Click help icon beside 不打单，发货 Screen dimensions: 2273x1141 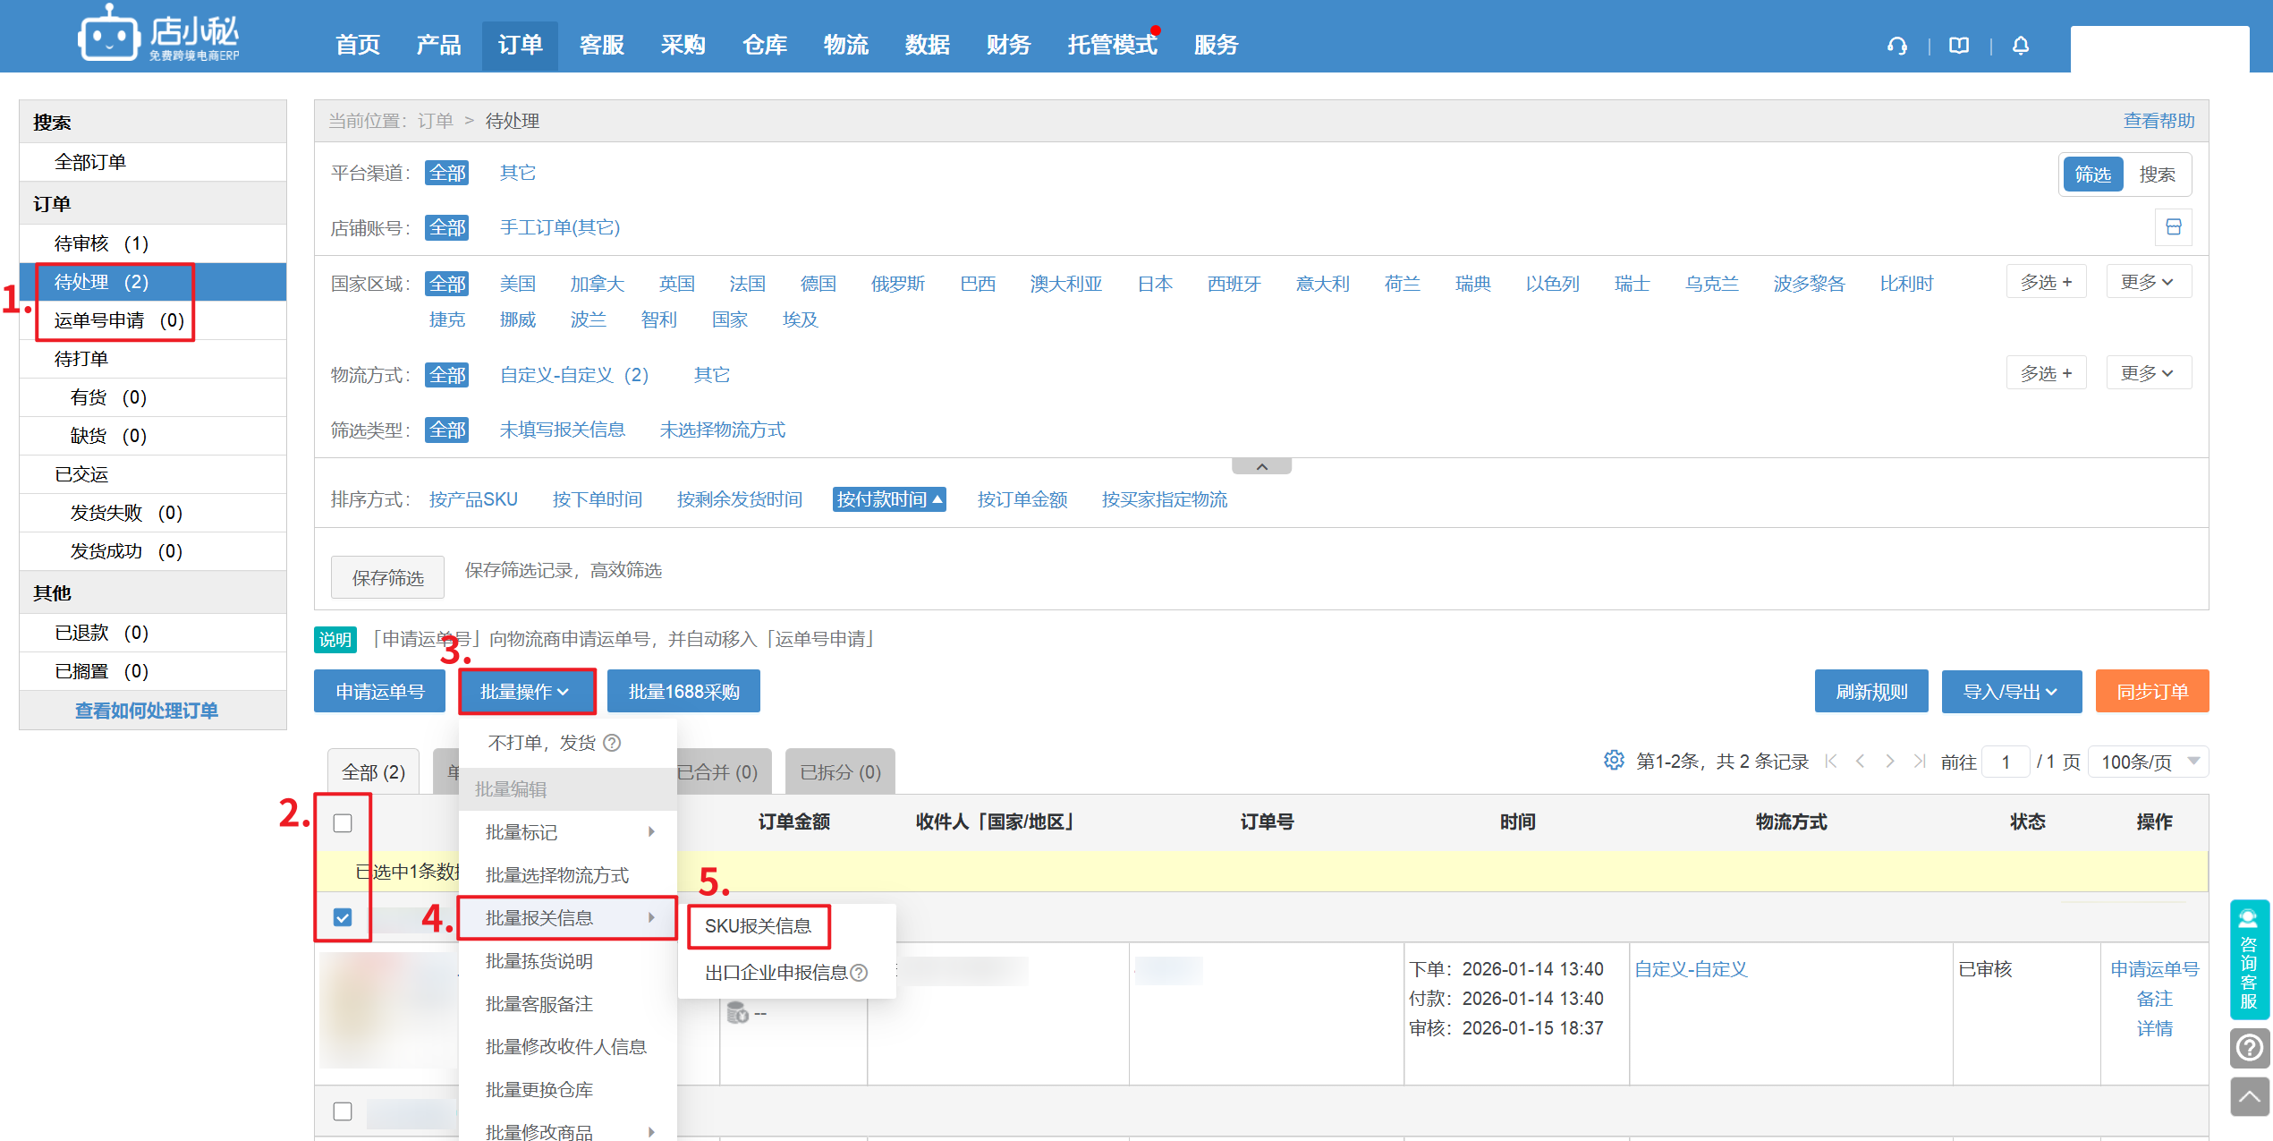click(613, 743)
